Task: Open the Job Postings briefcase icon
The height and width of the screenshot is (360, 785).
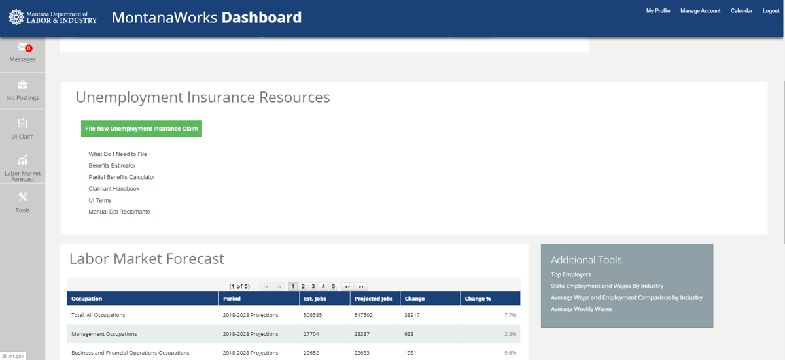Action: (22, 85)
